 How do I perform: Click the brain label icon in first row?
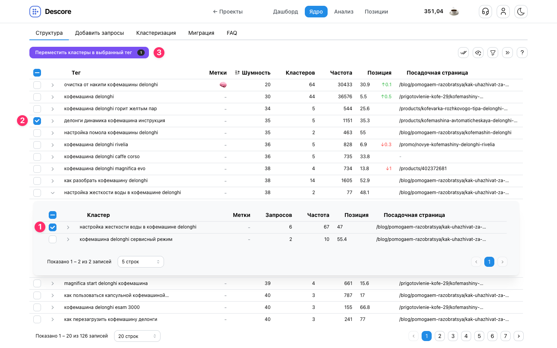(223, 85)
